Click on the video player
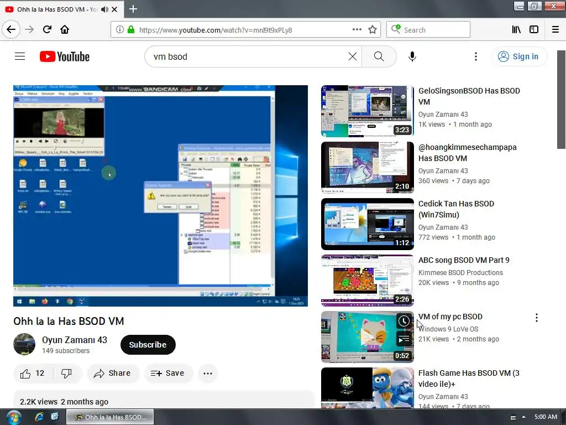Viewport: 566px width, 425px height. click(x=160, y=196)
